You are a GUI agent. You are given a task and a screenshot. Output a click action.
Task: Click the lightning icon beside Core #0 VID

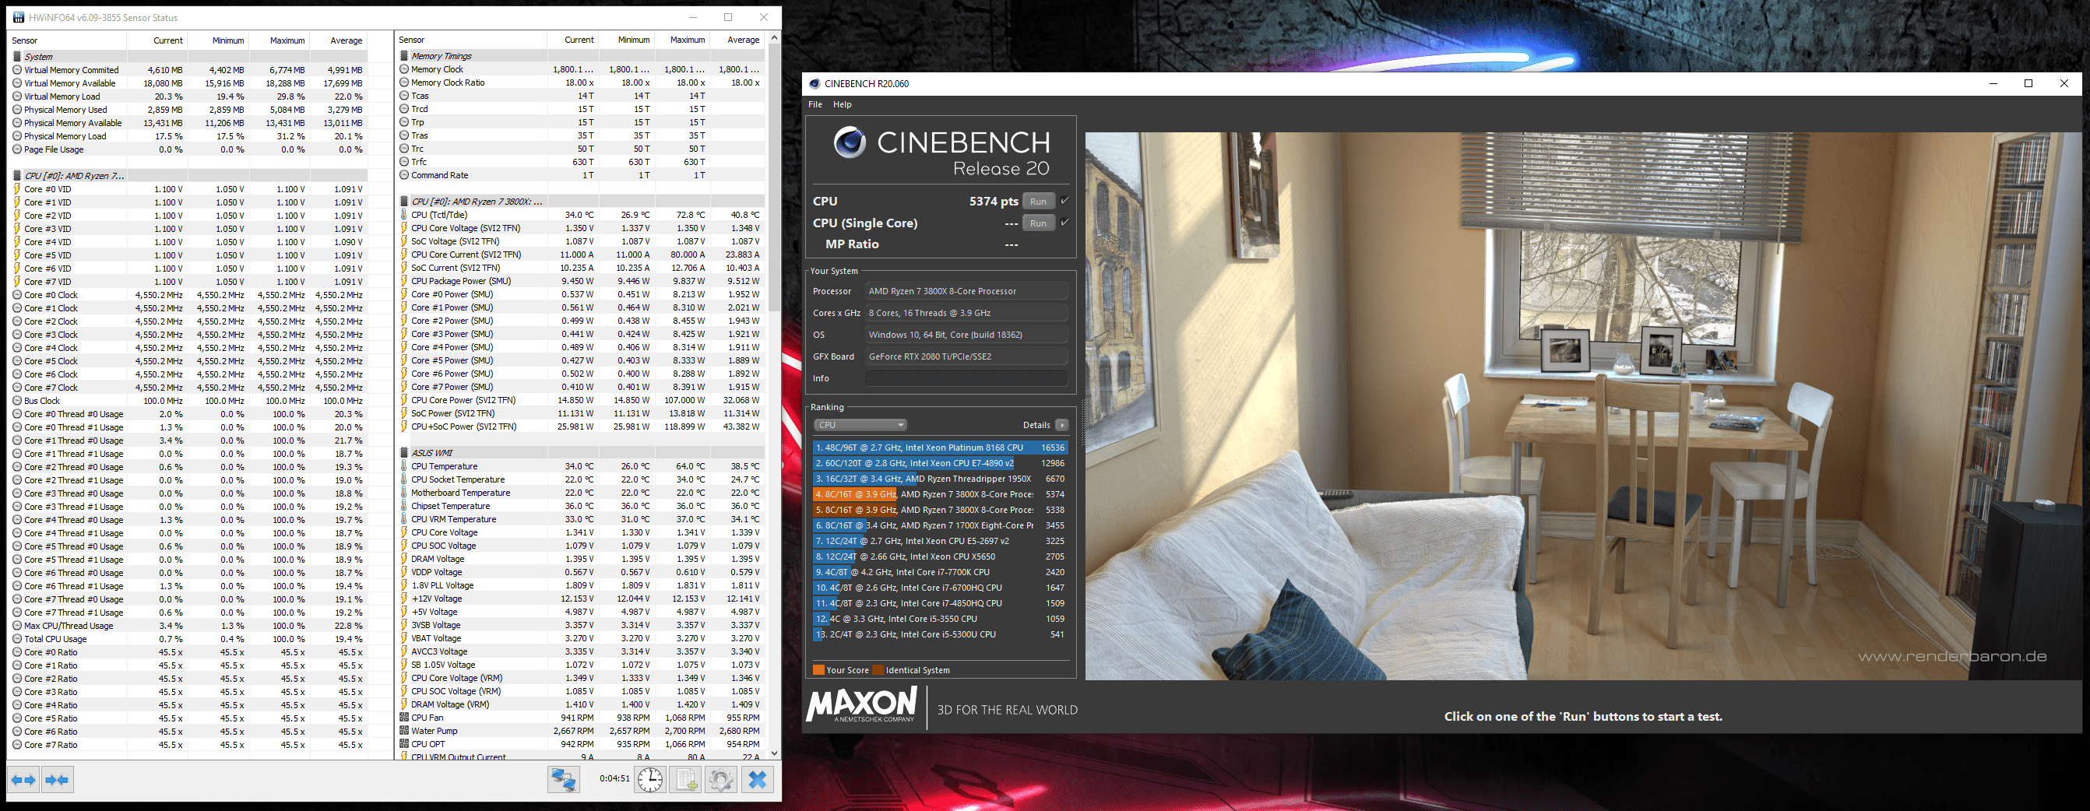click(x=17, y=189)
